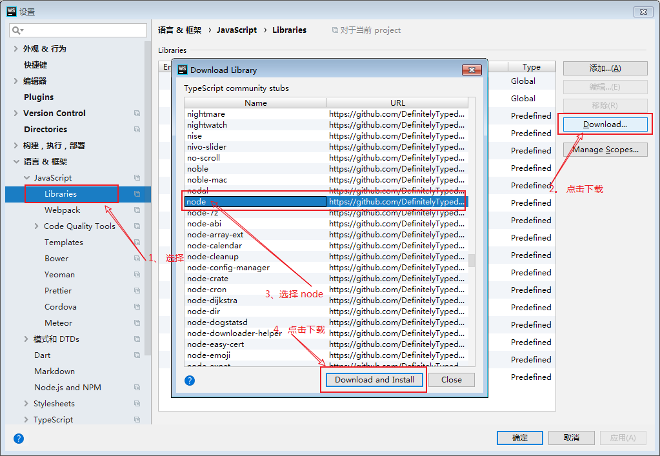The image size is (660, 456).
Task: Click project-scope icon next to Meteor
Action: [137, 322]
